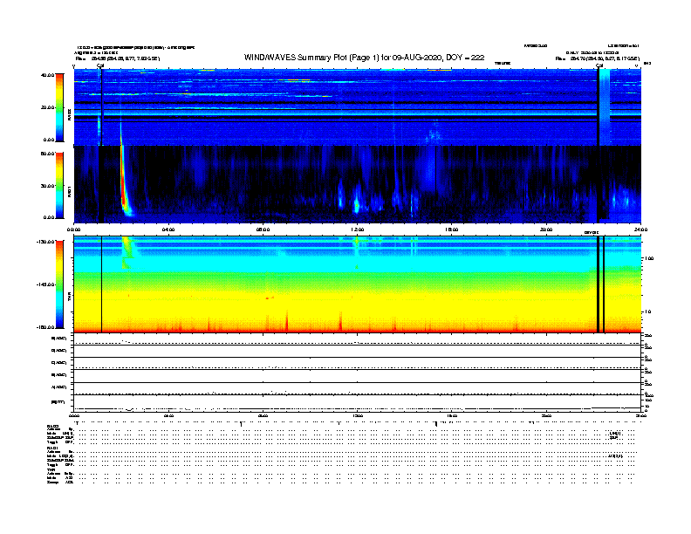The image size is (691, 534).
Task: Click 20:00 label below the line-plot panels
Action: click(x=546, y=416)
